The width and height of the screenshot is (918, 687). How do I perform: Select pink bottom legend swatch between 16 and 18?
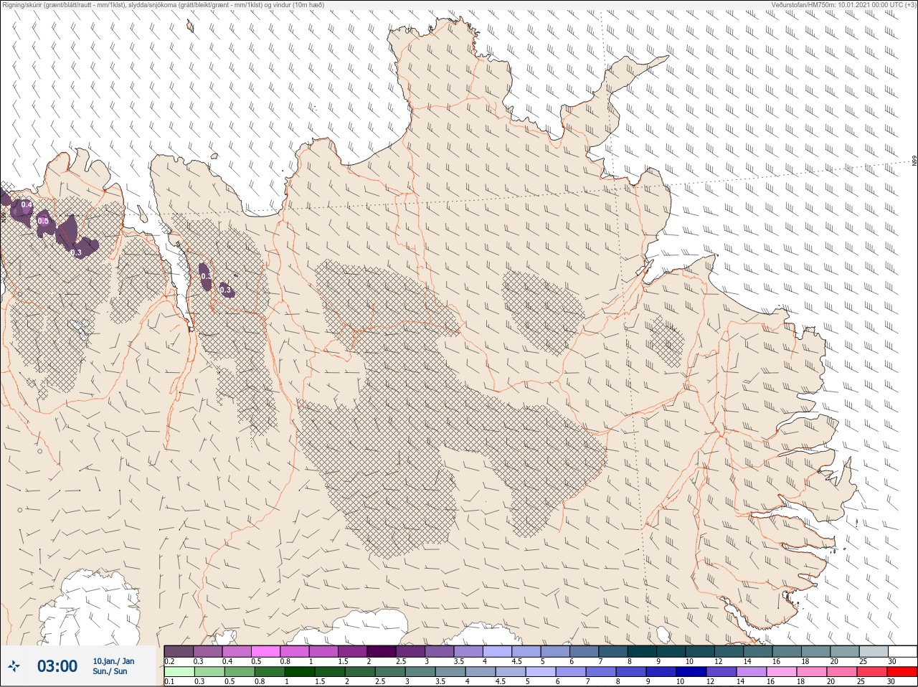(782, 672)
